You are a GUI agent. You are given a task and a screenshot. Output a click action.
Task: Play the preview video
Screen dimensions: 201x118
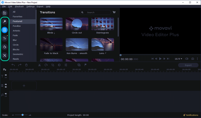point(160,59)
